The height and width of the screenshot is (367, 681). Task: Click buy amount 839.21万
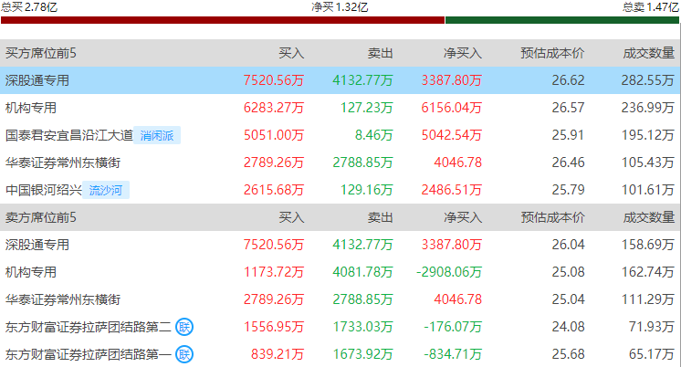click(x=278, y=354)
